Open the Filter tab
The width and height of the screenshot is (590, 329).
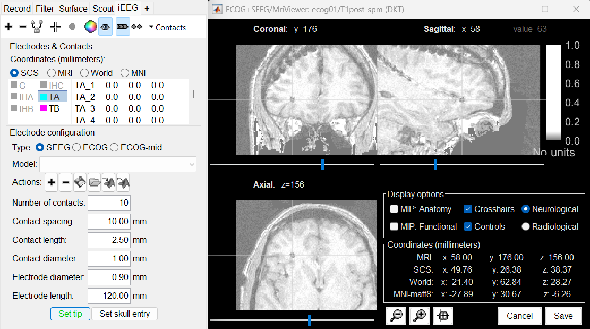(x=45, y=9)
